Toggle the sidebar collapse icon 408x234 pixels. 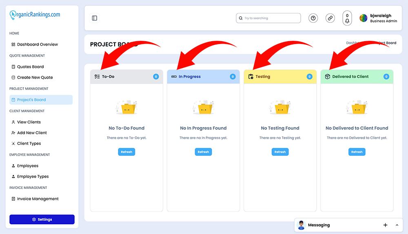[95, 18]
